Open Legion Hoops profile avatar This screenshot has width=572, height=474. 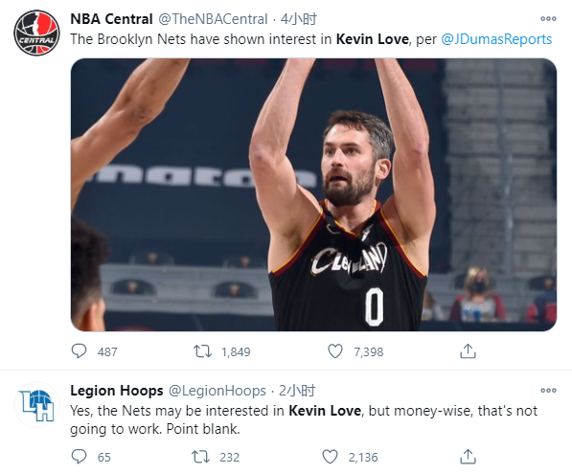[36, 405]
